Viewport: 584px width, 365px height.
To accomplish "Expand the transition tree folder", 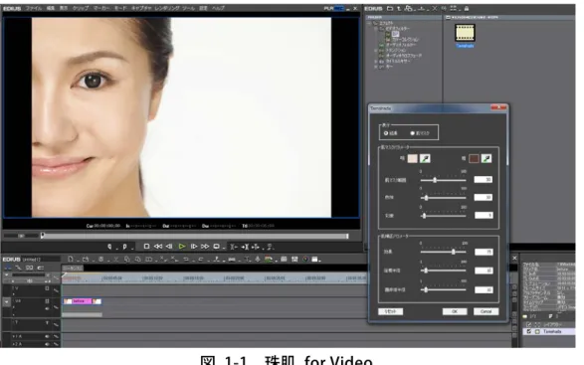I will pyautogui.click(x=375, y=50).
